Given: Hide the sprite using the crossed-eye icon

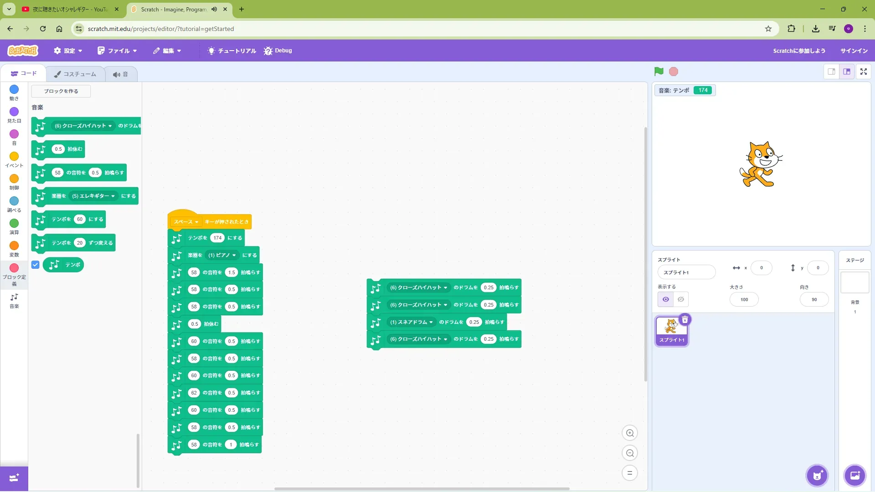Looking at the screenshot, I should pyautogui.click(x=680, y=299).
